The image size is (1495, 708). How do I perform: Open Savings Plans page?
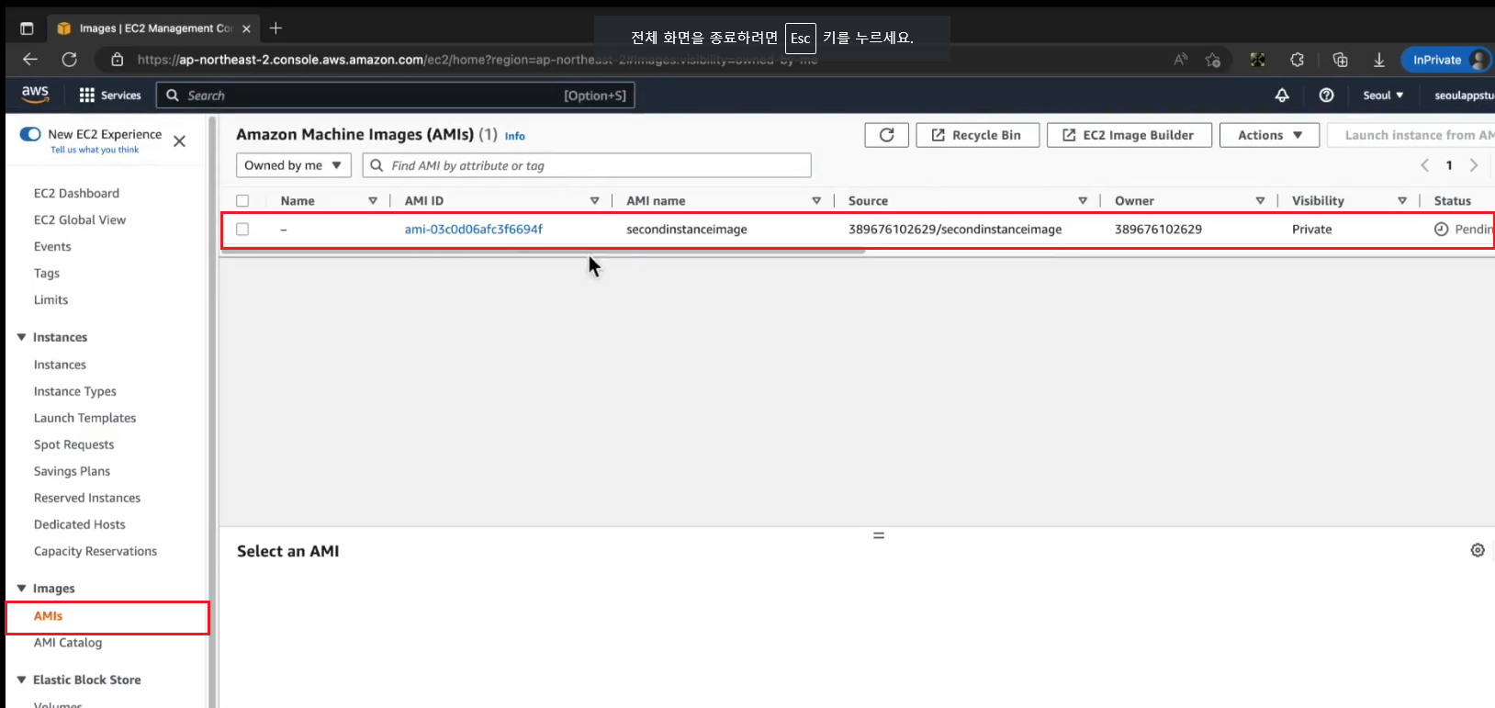pyautogui.click(x=72, y=472)
